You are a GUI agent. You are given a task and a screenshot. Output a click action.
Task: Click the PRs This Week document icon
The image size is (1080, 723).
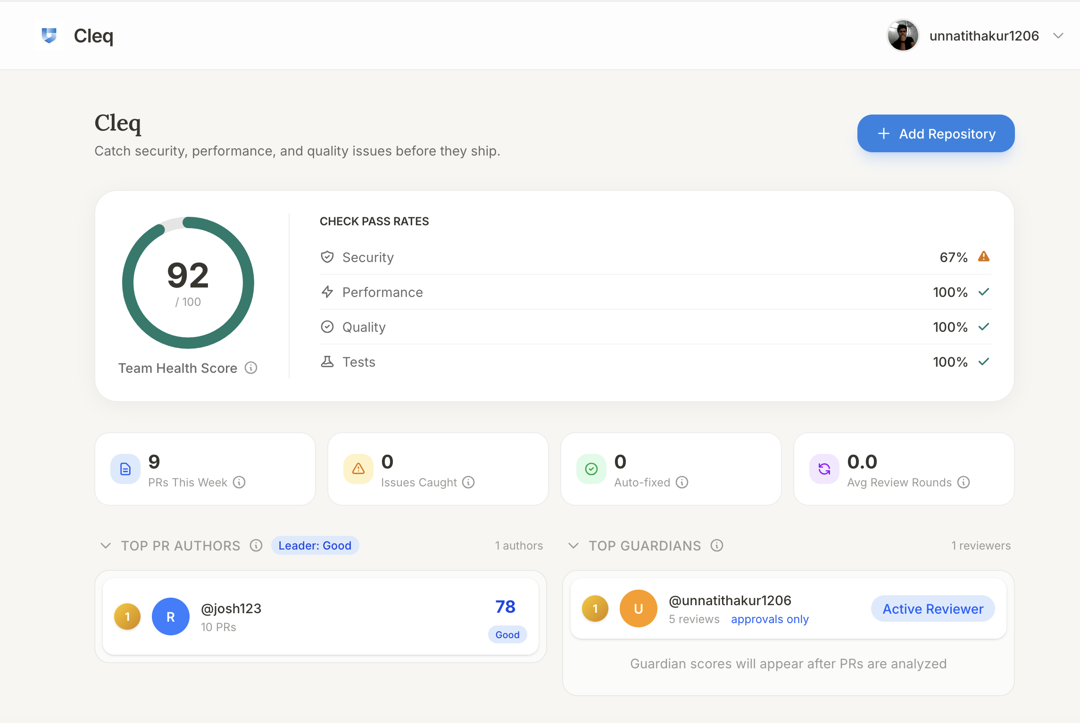pos(125,468)
